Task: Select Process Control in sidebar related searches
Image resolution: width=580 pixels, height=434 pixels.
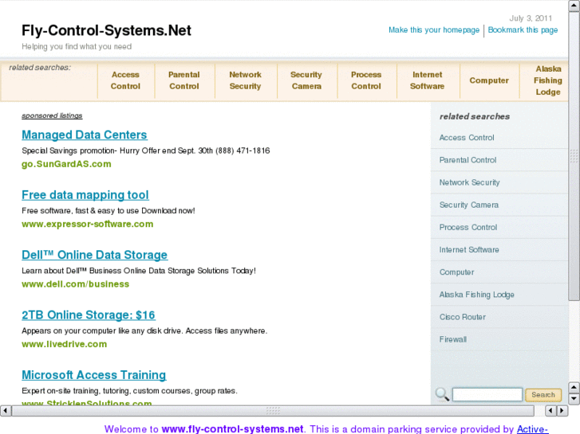Action: 468,228
